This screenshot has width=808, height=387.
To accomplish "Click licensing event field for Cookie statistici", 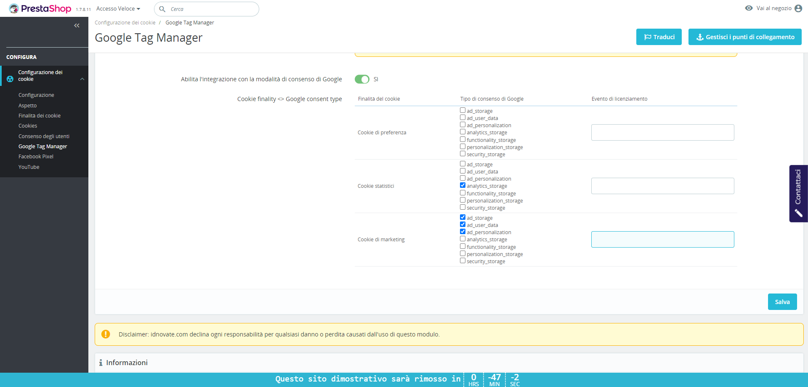I will coord(662,186).
